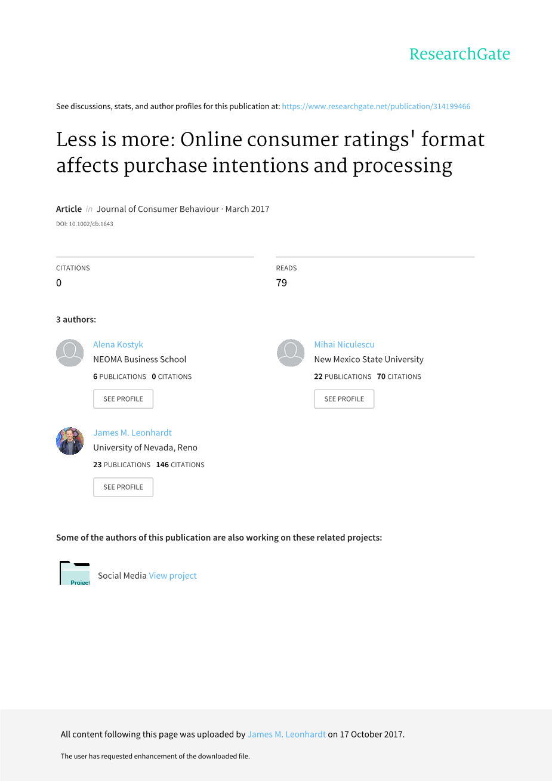Click See Profile under James M. Leonhardt
The height and width of the screenshot is (781, 552).
(123, 487)
